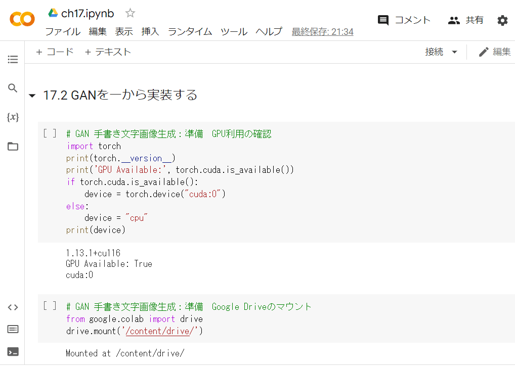Image resolution: width=515 pixels, height=368 pixels.
Task: Open the files folder sidebar icon
Action: click(x=13, y=146)
